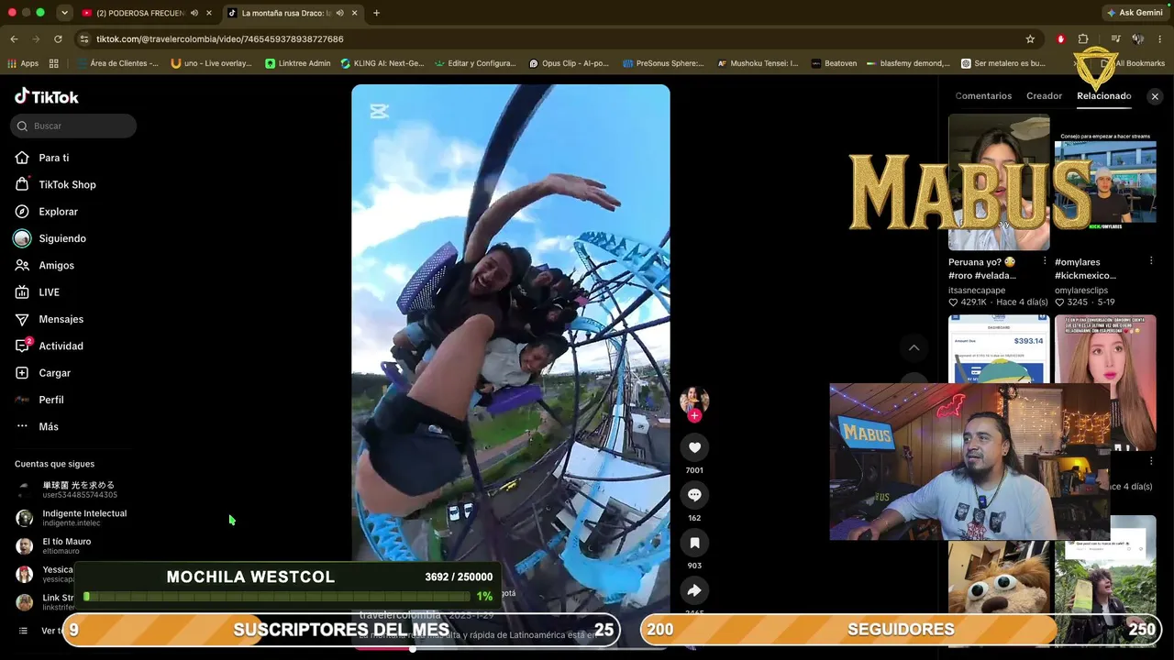The height and width of the screenshot is (660, 1174).
Task: Expand the tab search dropdown
Action: coord(64,13)
